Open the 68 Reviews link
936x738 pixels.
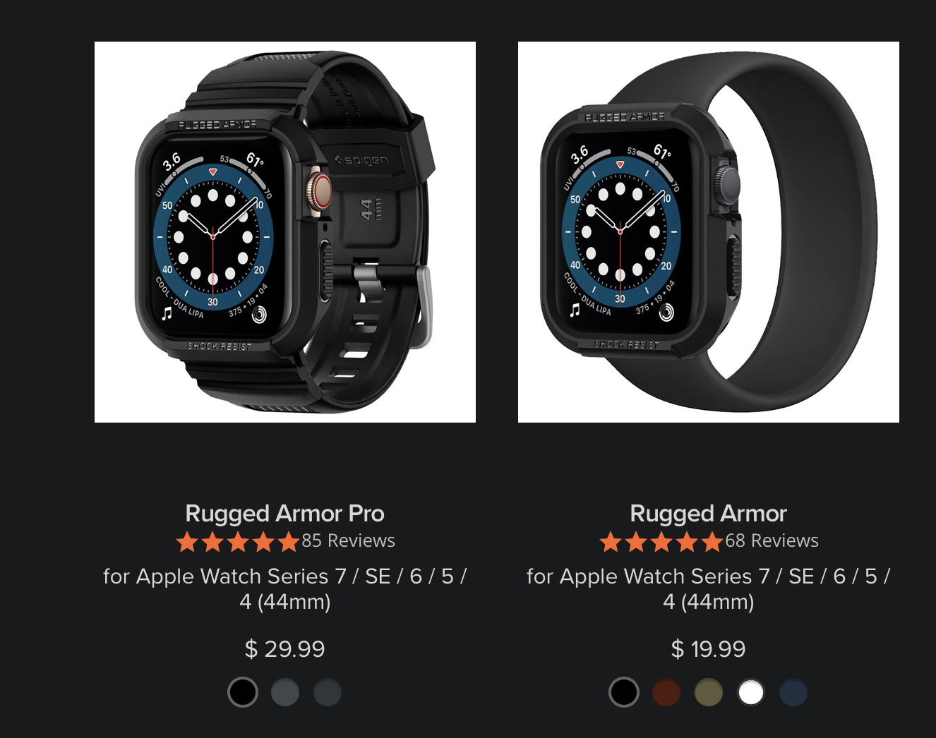click(772, 541)
